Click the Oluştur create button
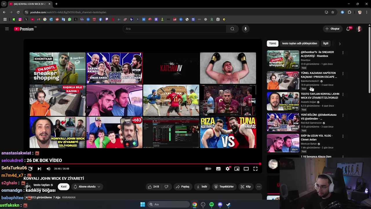The image size is (371, 209). 332,29
